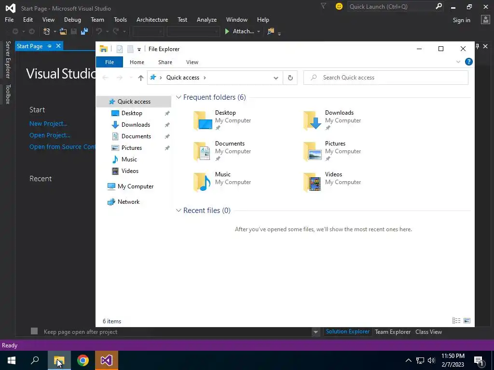Click the up-arrow button in File Explorer
This screenshot has height=370, width=494.
(x=140, y=78)
